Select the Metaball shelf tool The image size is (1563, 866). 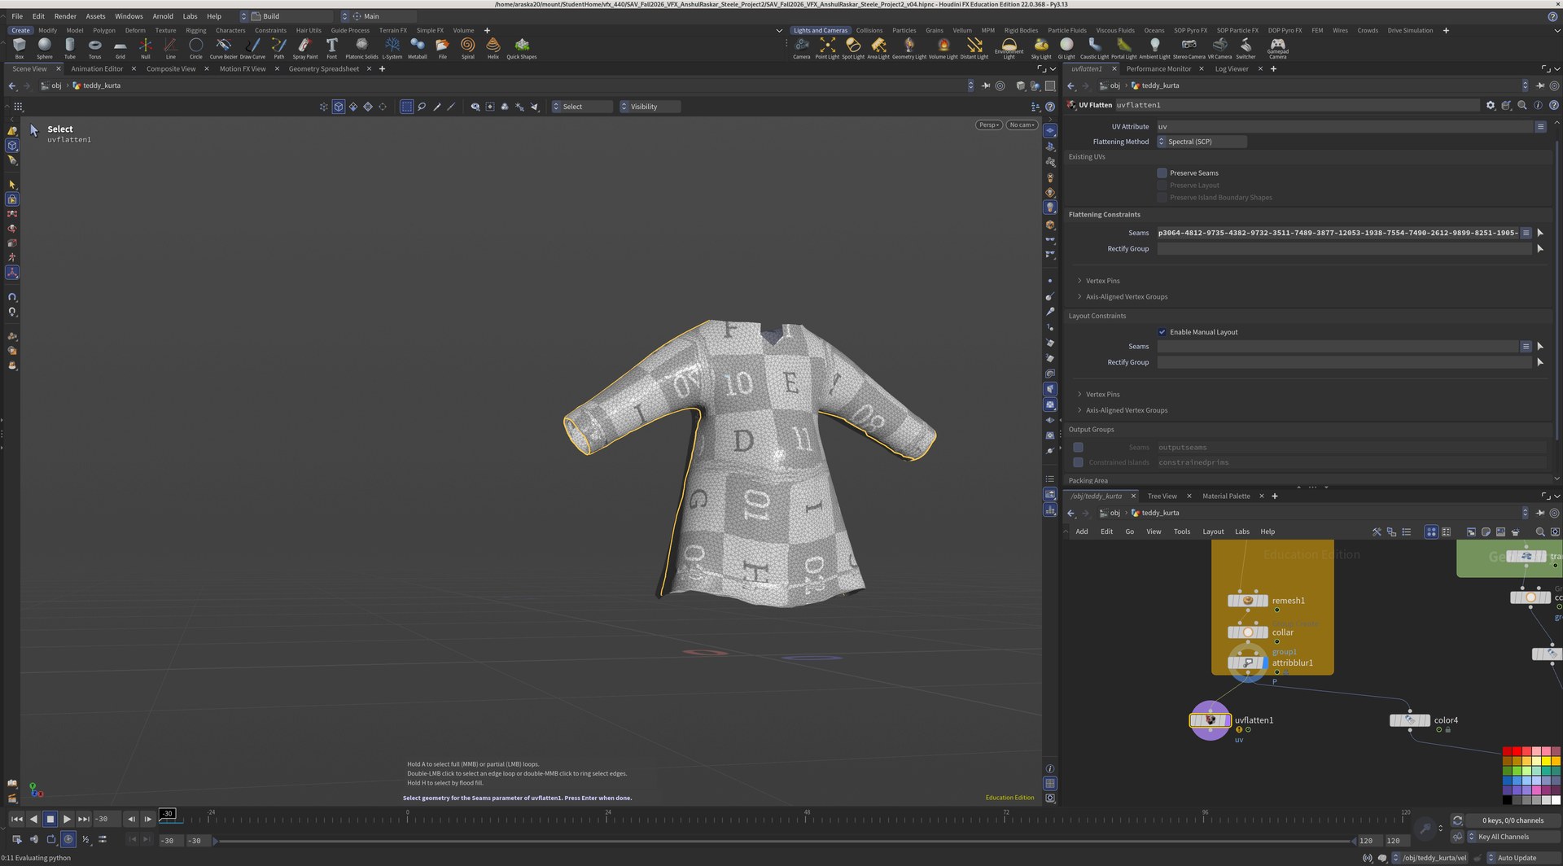(x=418, y=47)
